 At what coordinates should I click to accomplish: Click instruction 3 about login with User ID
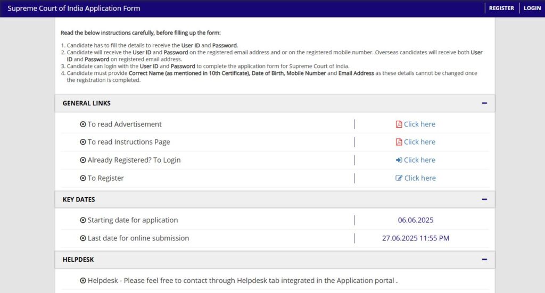(x=208, y=66)
